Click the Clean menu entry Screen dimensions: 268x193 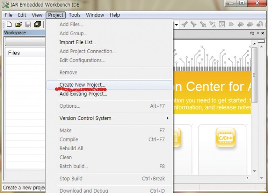[x=109, y=157]
